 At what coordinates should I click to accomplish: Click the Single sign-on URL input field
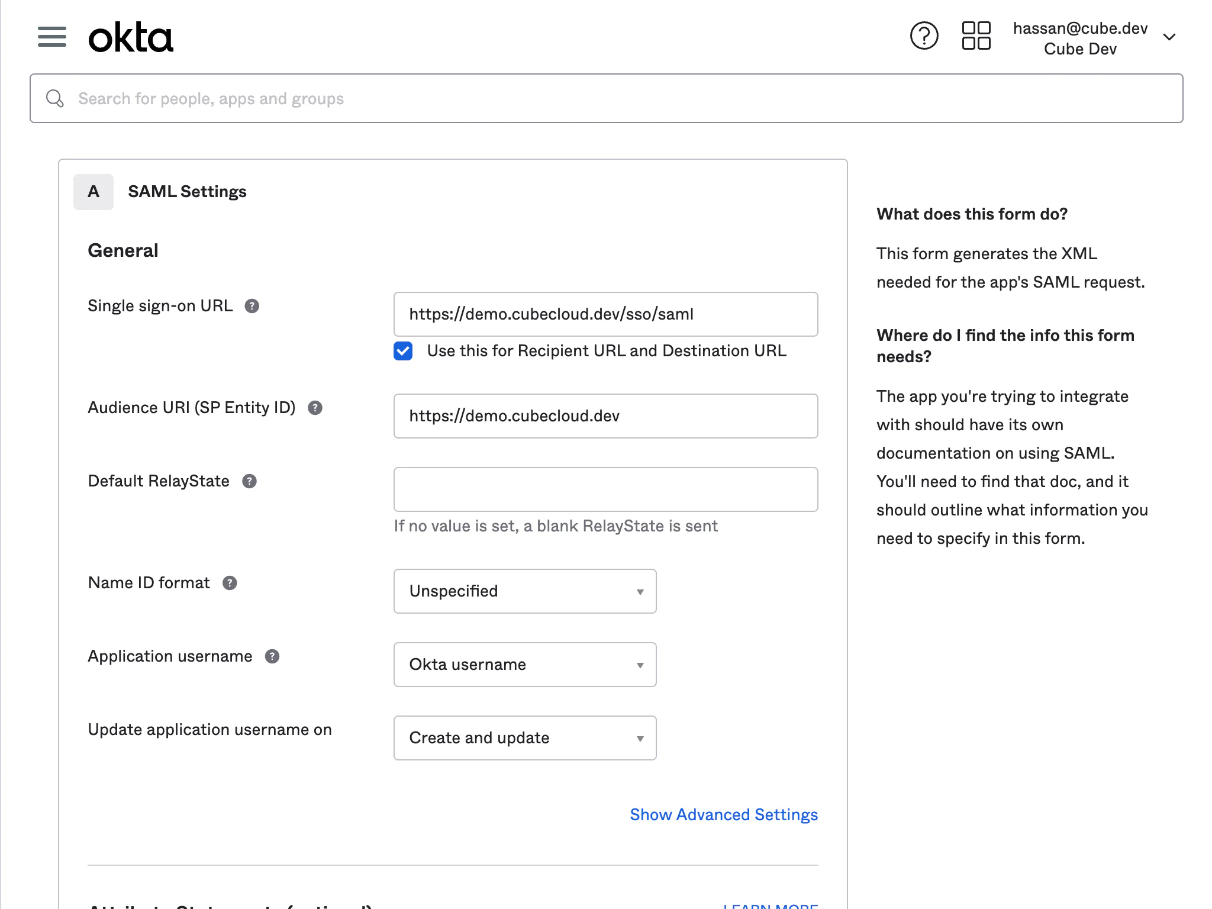(x=605, y=314)
